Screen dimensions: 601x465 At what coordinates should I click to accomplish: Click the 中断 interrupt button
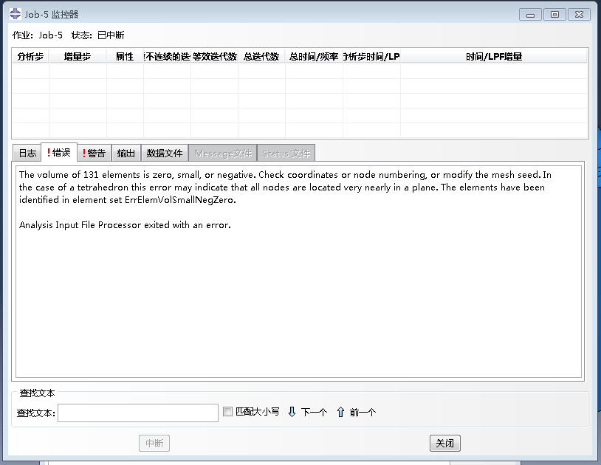click(154, 443)
